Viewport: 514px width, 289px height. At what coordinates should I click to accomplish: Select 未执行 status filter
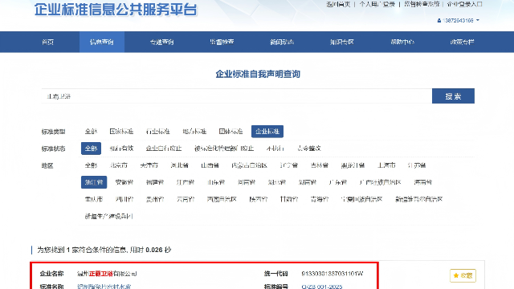coord(275,149)
